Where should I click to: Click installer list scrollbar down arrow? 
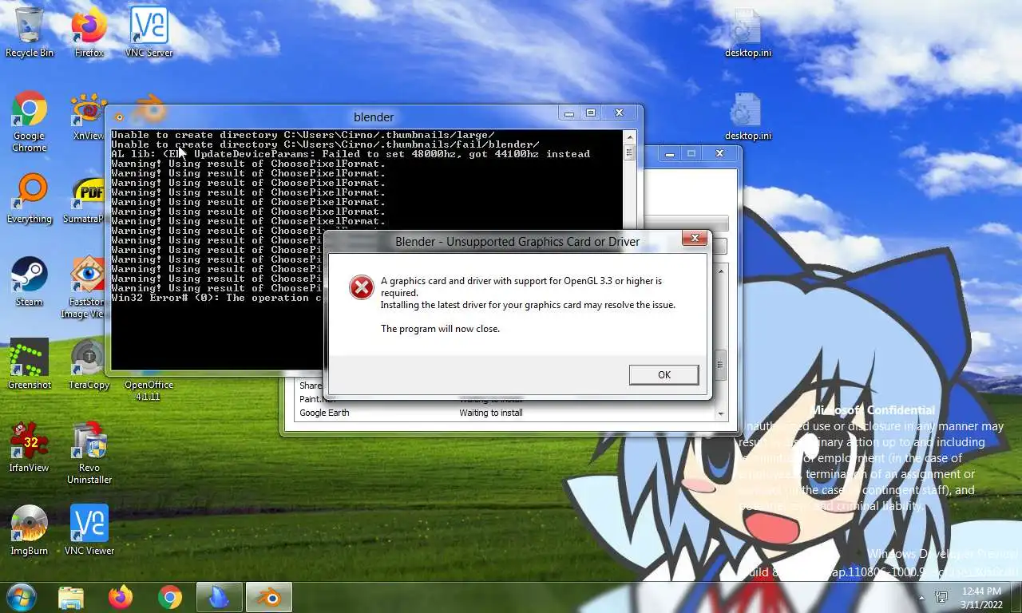click(x=721, y=413)
